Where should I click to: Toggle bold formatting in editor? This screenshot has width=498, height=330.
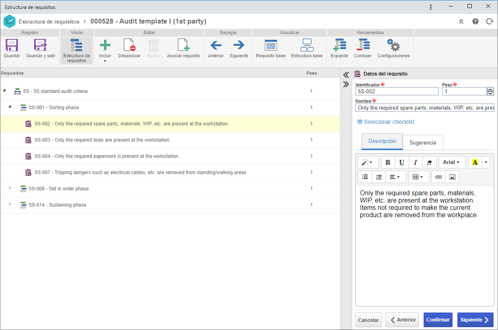click(x=388, y=162)
